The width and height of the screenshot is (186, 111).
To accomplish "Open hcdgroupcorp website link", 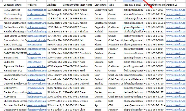I will point(37,97).
